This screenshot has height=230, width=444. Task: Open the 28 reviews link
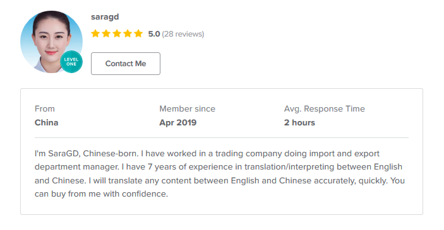[x=183, y=34]
